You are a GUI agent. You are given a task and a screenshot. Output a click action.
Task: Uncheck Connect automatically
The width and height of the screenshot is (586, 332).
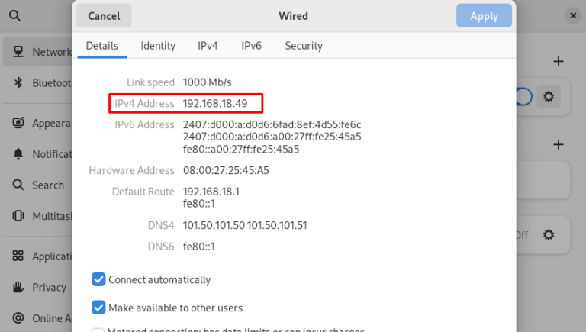click(98, 279)
